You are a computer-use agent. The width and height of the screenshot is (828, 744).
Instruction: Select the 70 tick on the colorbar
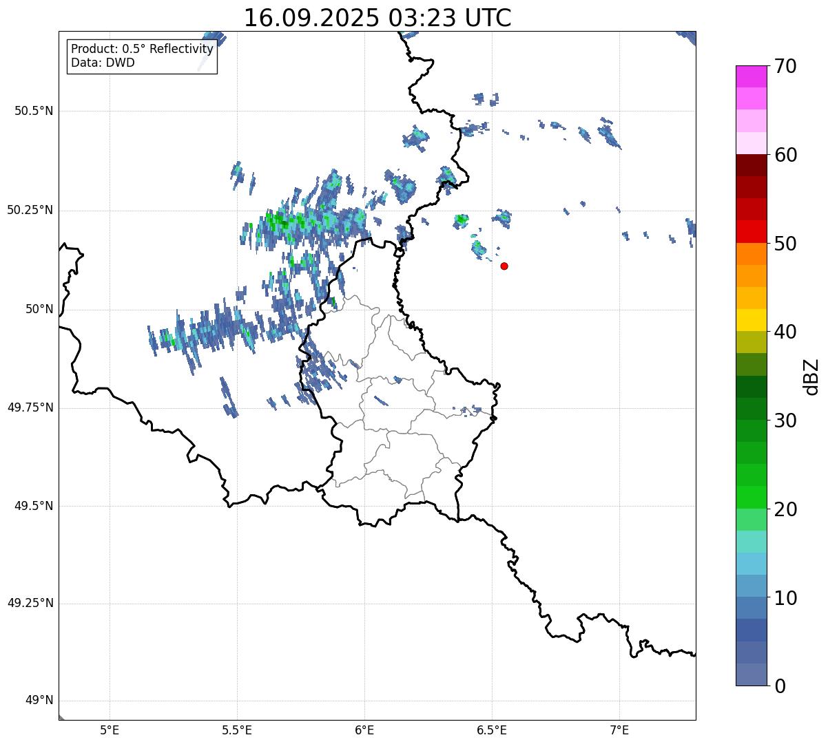780,67
